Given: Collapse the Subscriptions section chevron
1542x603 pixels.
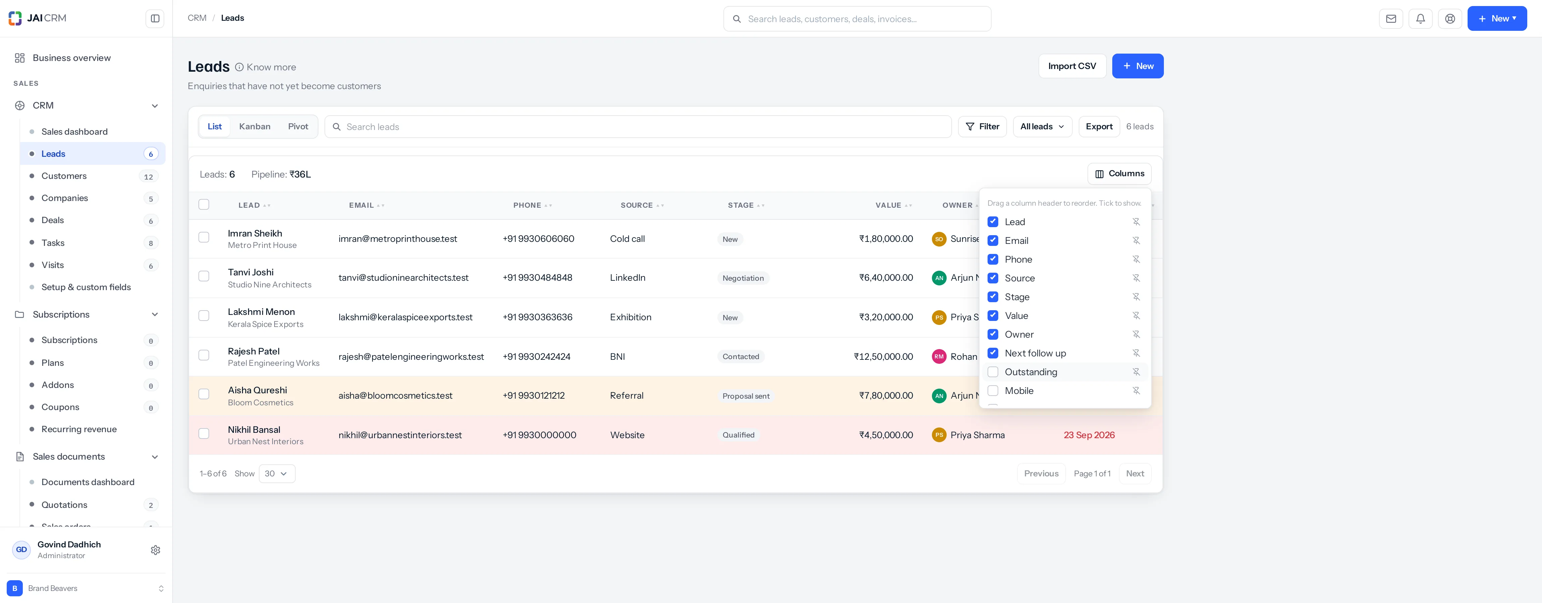Looking at the screenshot, I should pyautogui.click(x=155, y=315).
